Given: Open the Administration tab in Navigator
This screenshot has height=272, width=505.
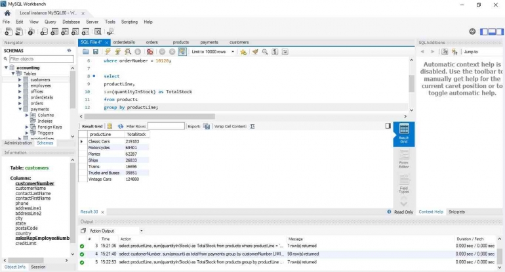Looking at the screenshot, I should (18, 143).
